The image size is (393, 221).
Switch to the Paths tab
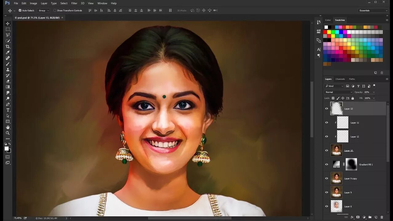(x=352, y=79)
